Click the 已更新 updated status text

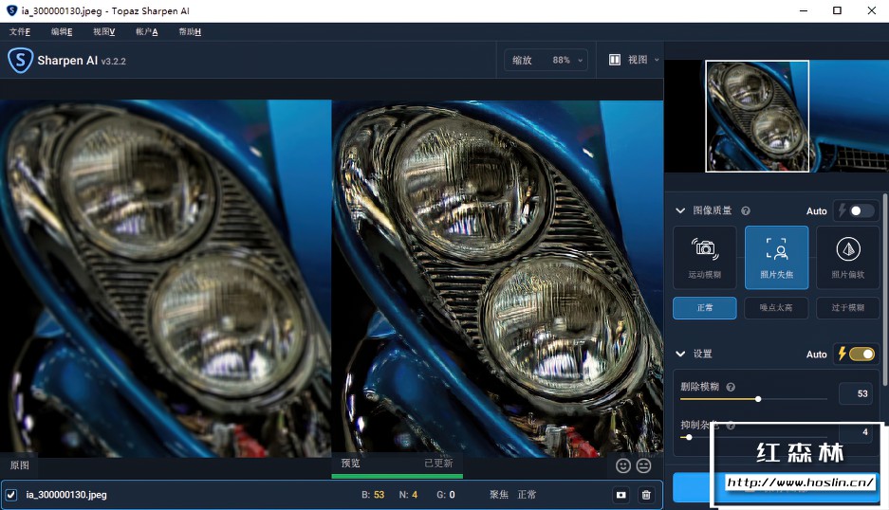coord(438,464)
